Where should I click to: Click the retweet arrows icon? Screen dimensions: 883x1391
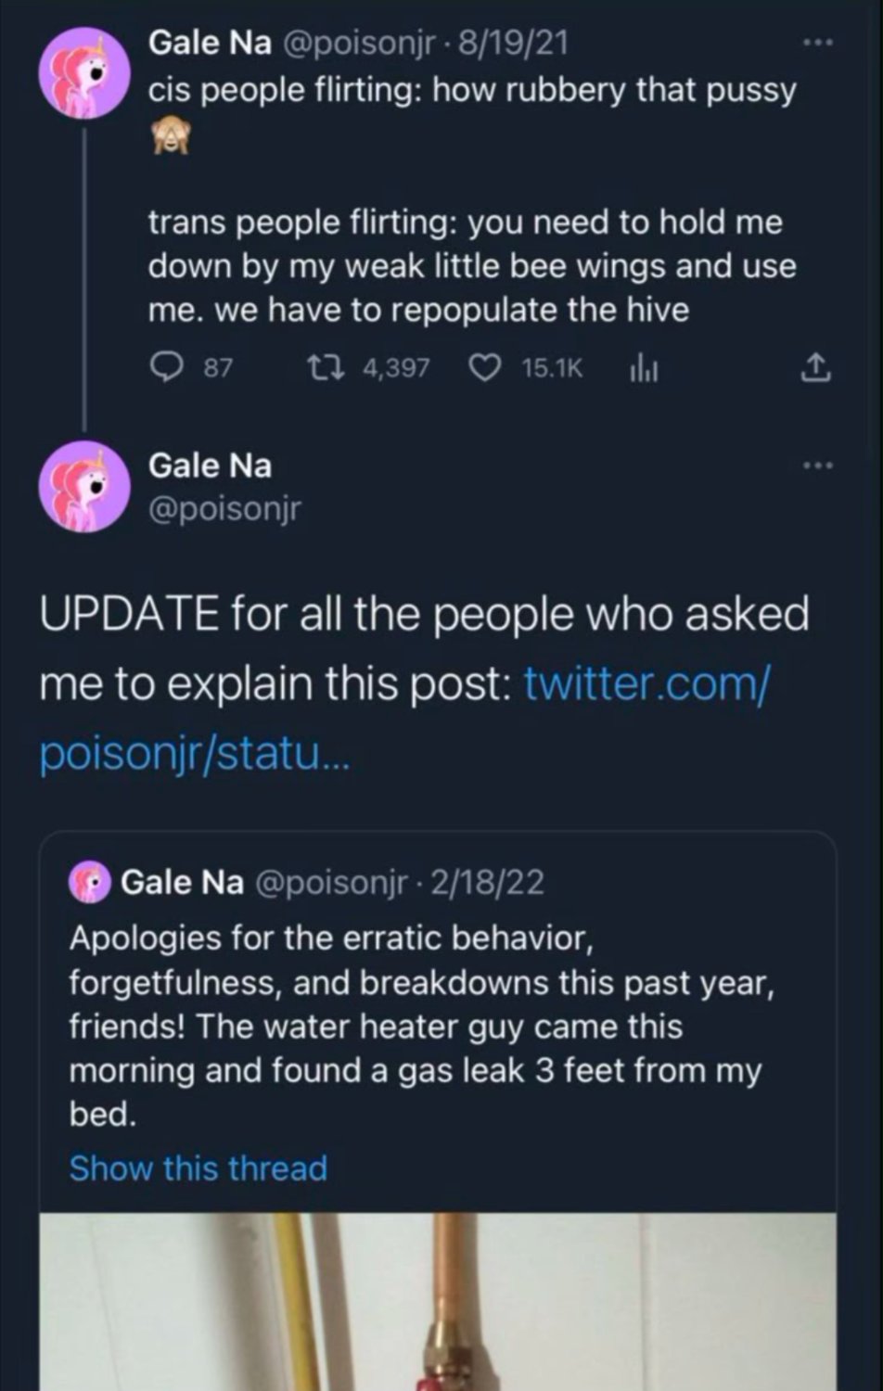pyautogui.click(x=326, y=368)
